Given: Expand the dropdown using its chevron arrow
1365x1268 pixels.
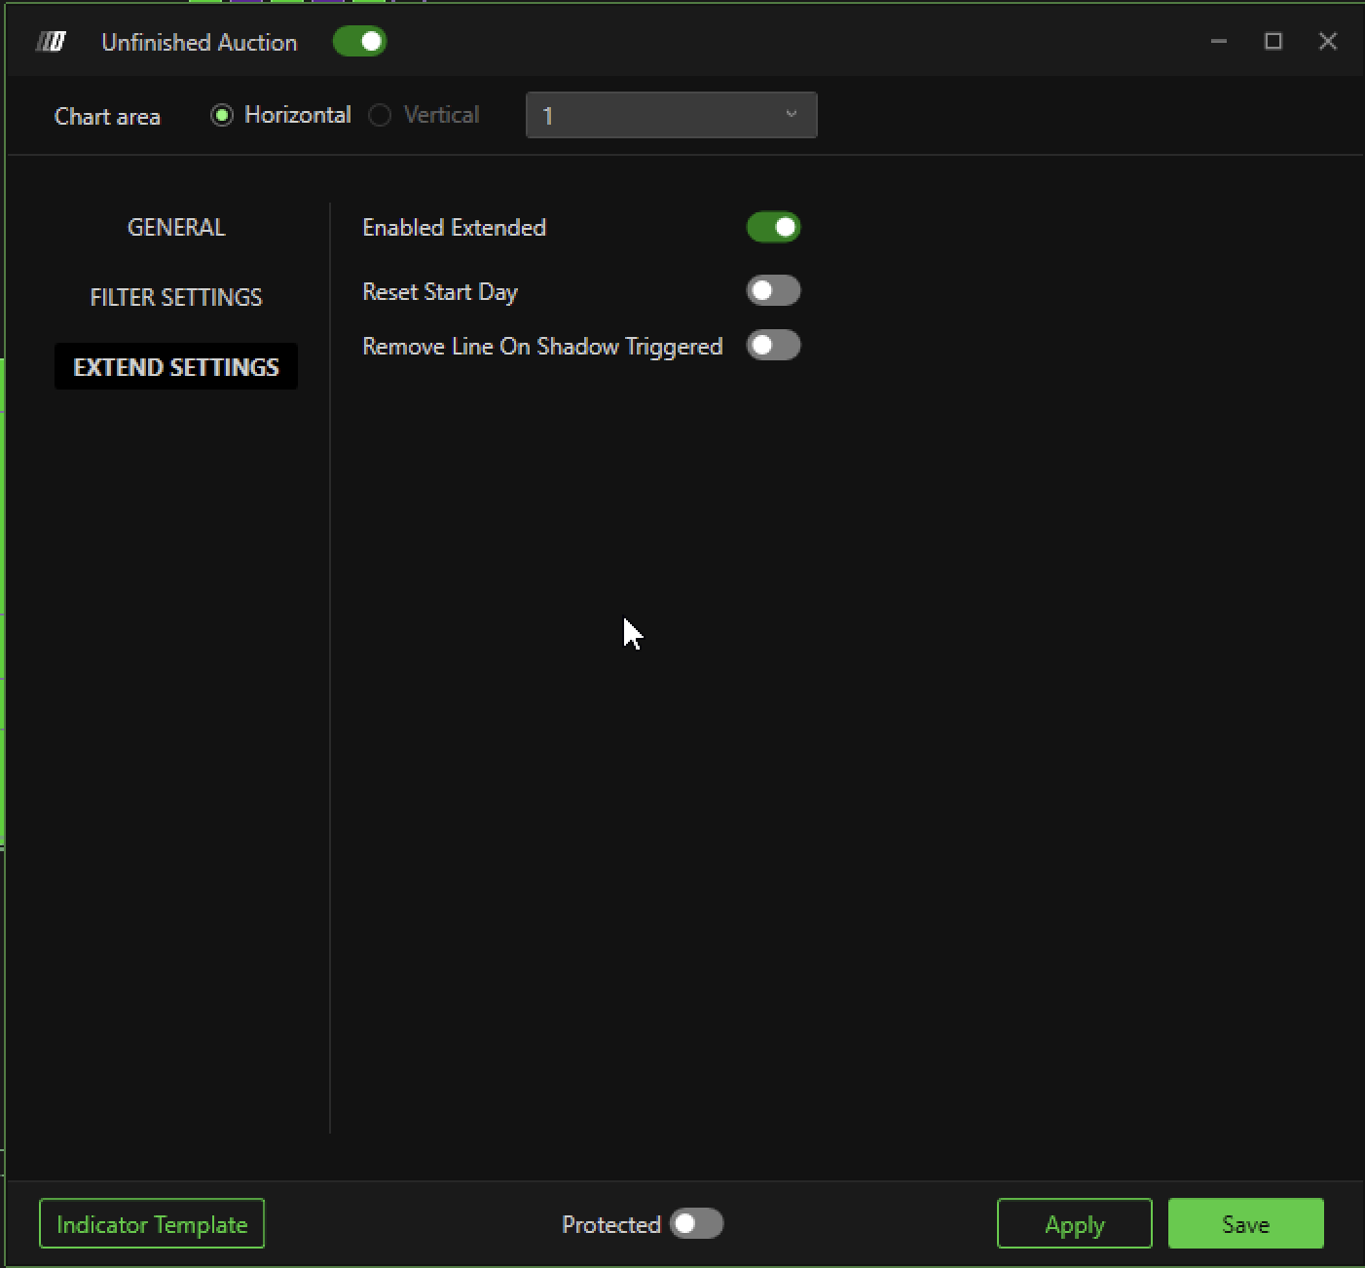Looking at the screenshot, I should pos(791,115).
